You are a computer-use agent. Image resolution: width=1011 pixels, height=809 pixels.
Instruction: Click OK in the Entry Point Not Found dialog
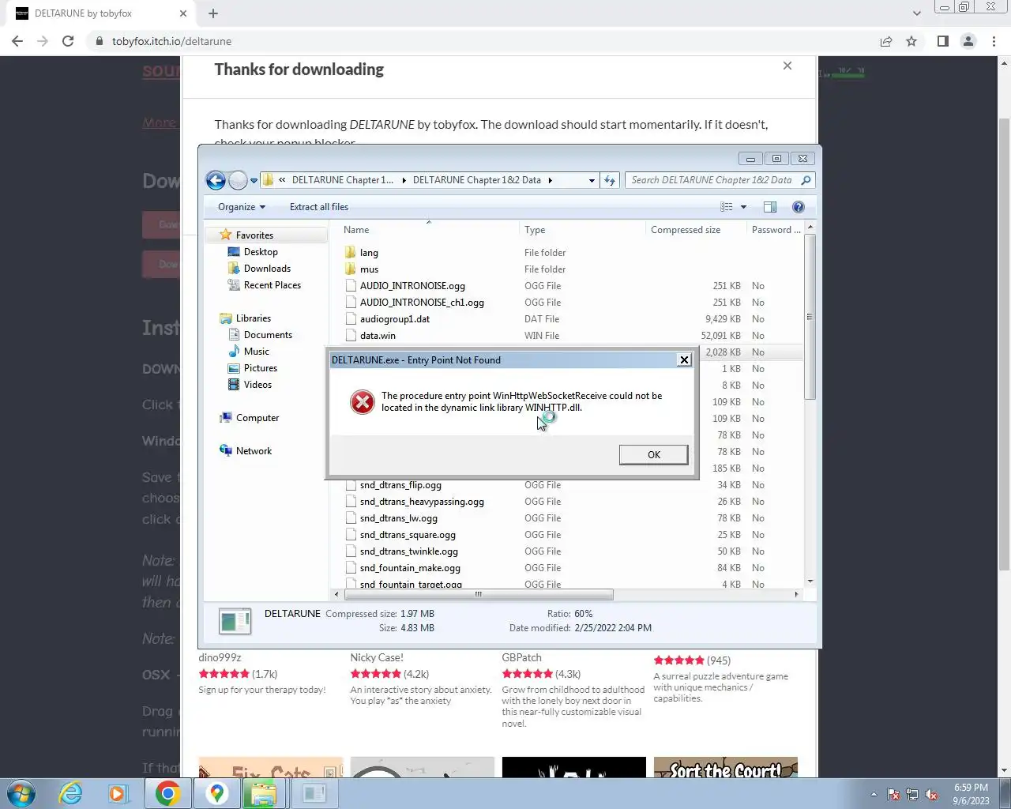[x=653, y=455]
